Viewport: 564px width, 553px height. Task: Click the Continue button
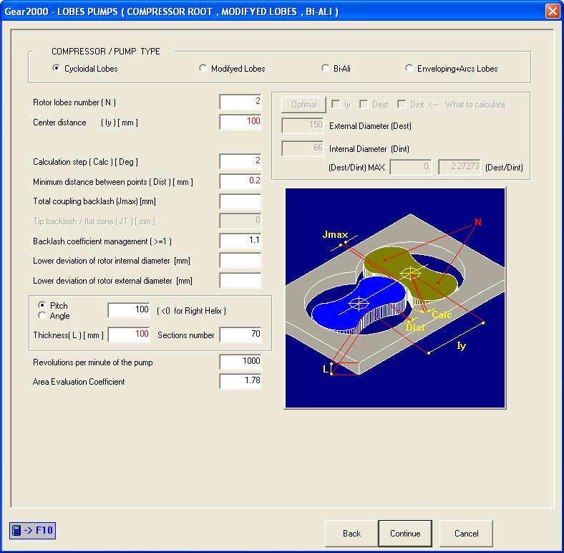coord(405,533)
